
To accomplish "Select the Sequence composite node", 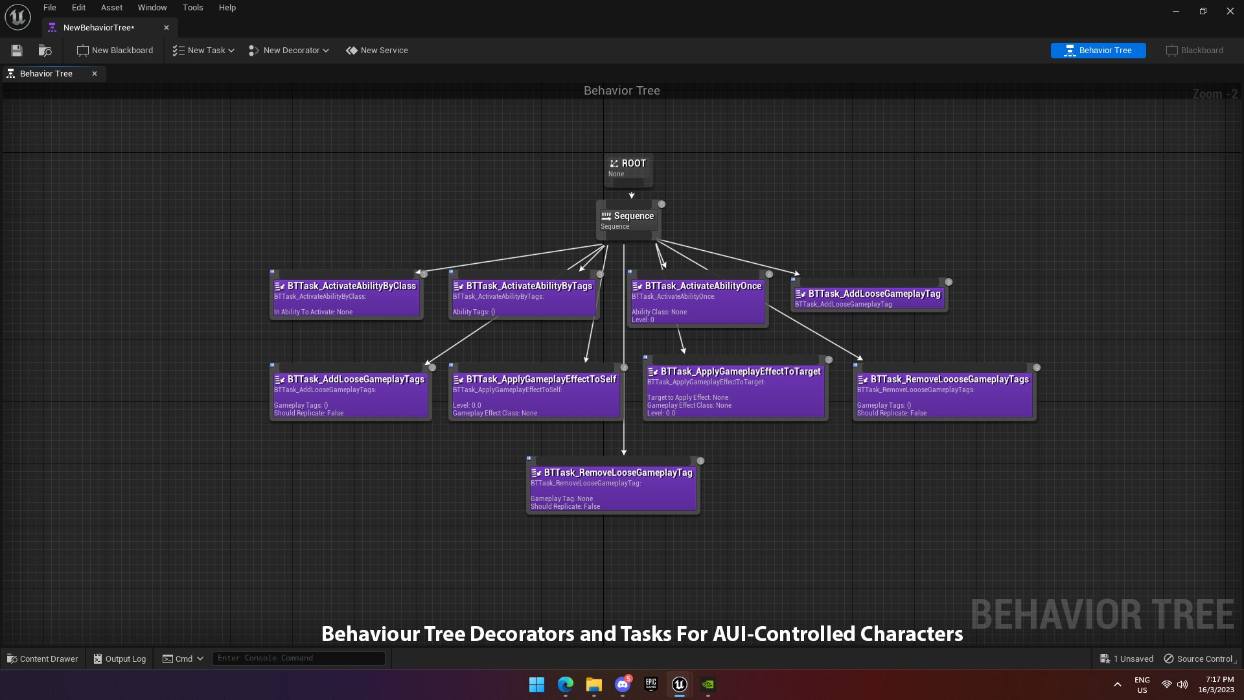I will coord(627,220).
